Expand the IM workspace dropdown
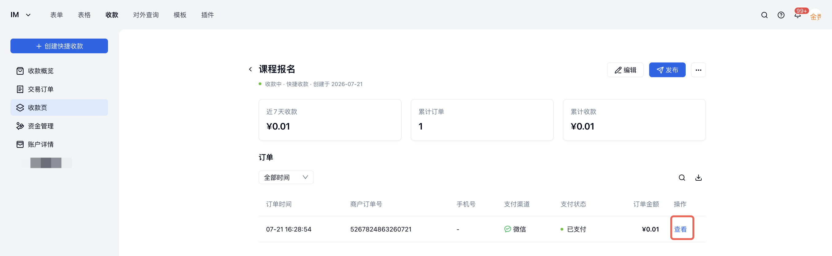 click(x=21, y=15)
